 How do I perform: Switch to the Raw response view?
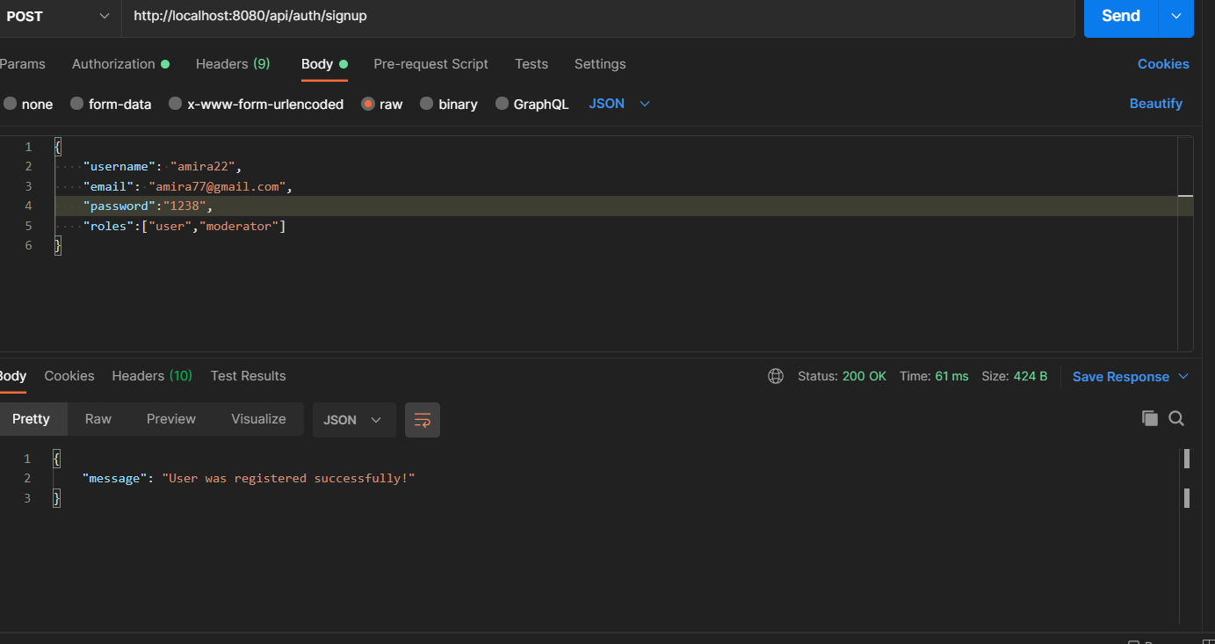[98, 419]
